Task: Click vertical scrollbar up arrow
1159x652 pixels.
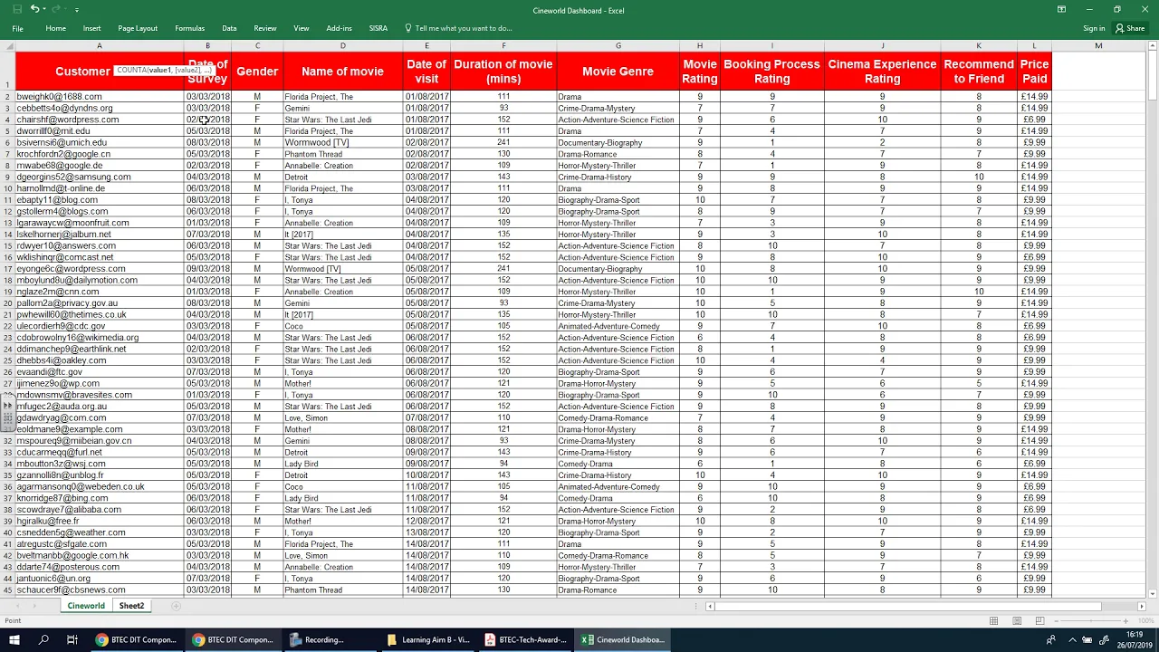Action: (1153, 45)
